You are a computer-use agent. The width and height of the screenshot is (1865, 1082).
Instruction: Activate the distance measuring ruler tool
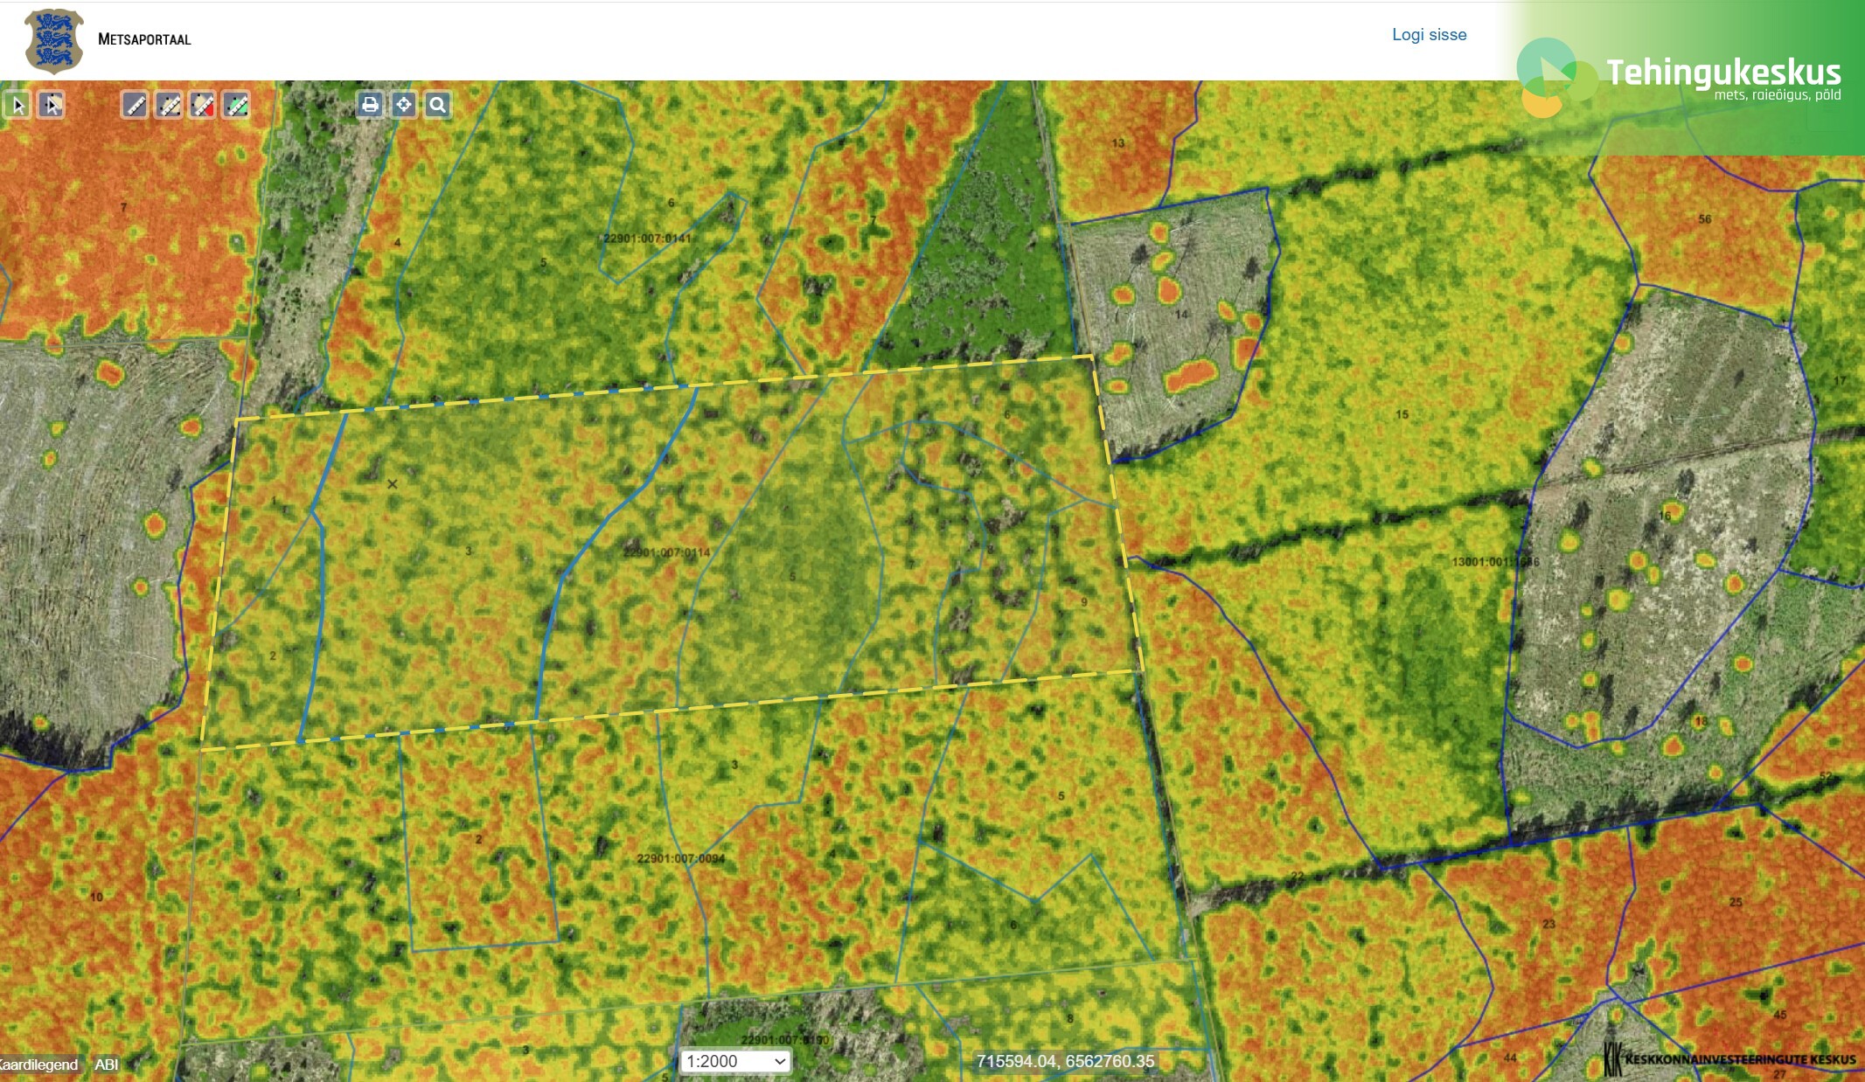pyautogui.click(x=135, y=106)
